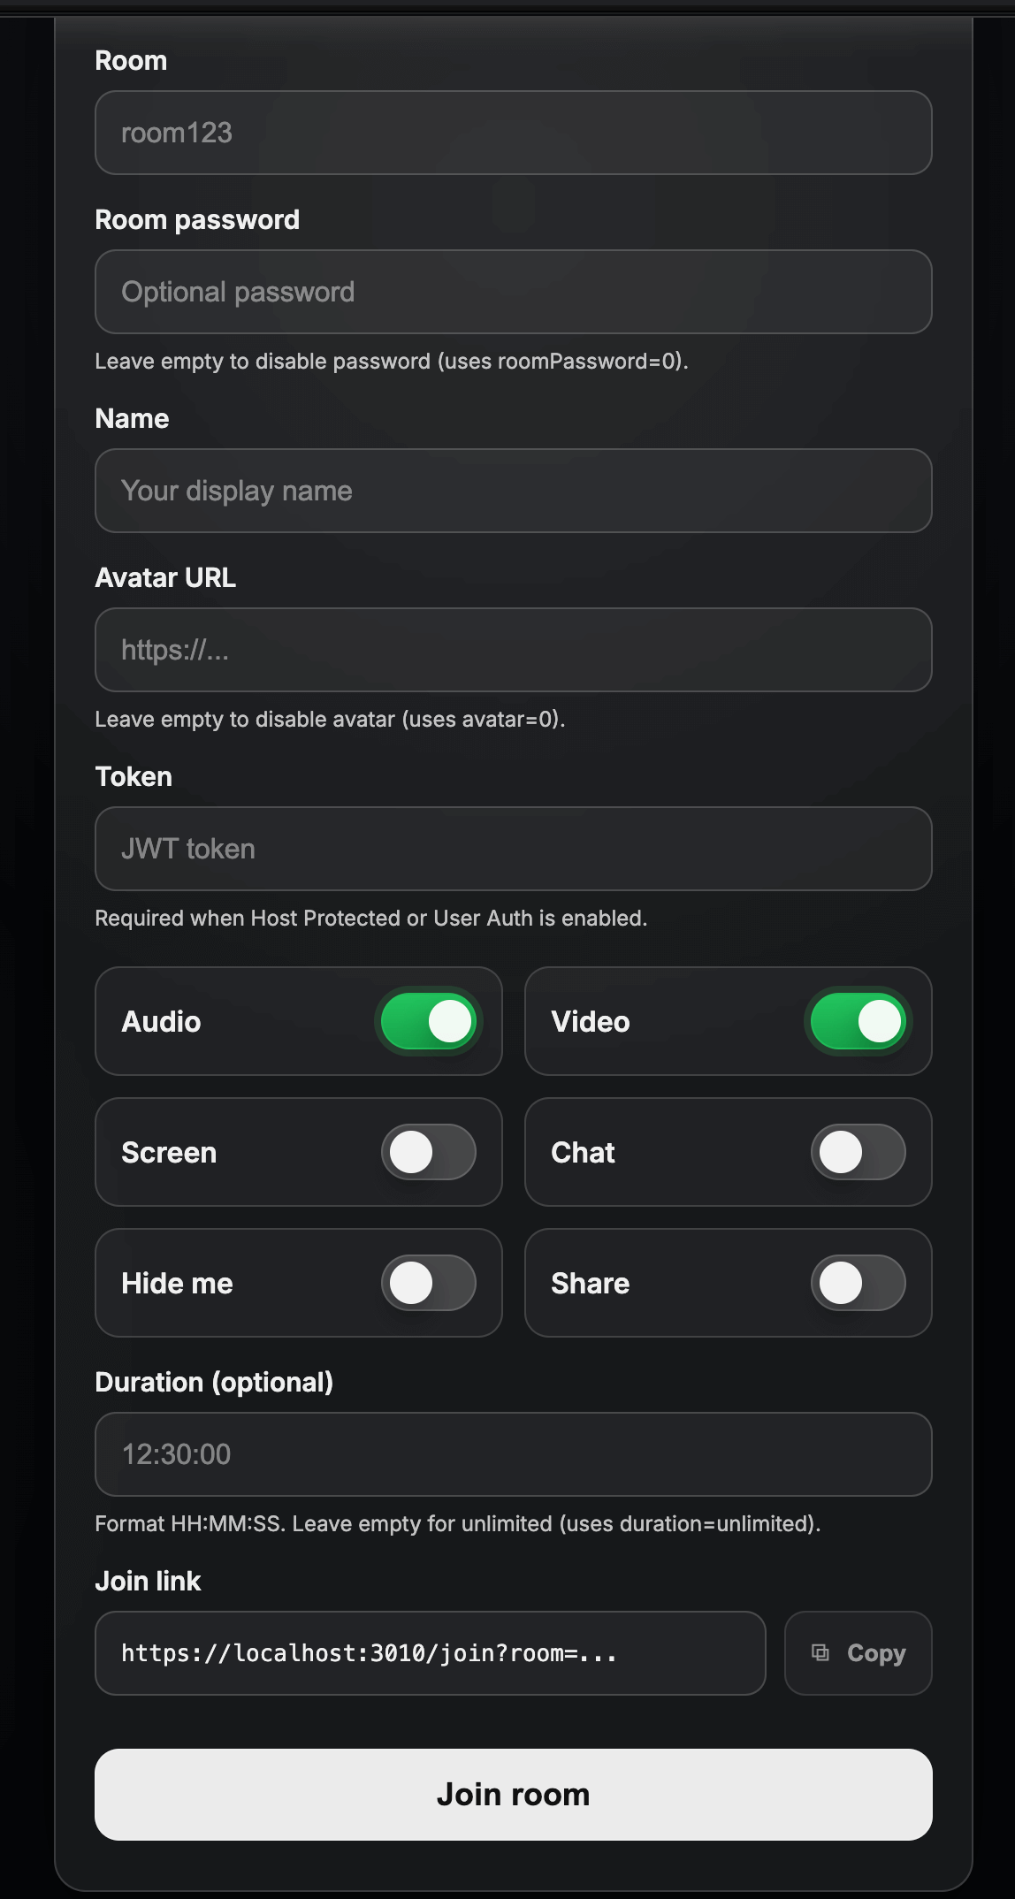Select the Your display name field
Image resolution: width=1015 pixels, height=1899 pixels.
(513, 491)
